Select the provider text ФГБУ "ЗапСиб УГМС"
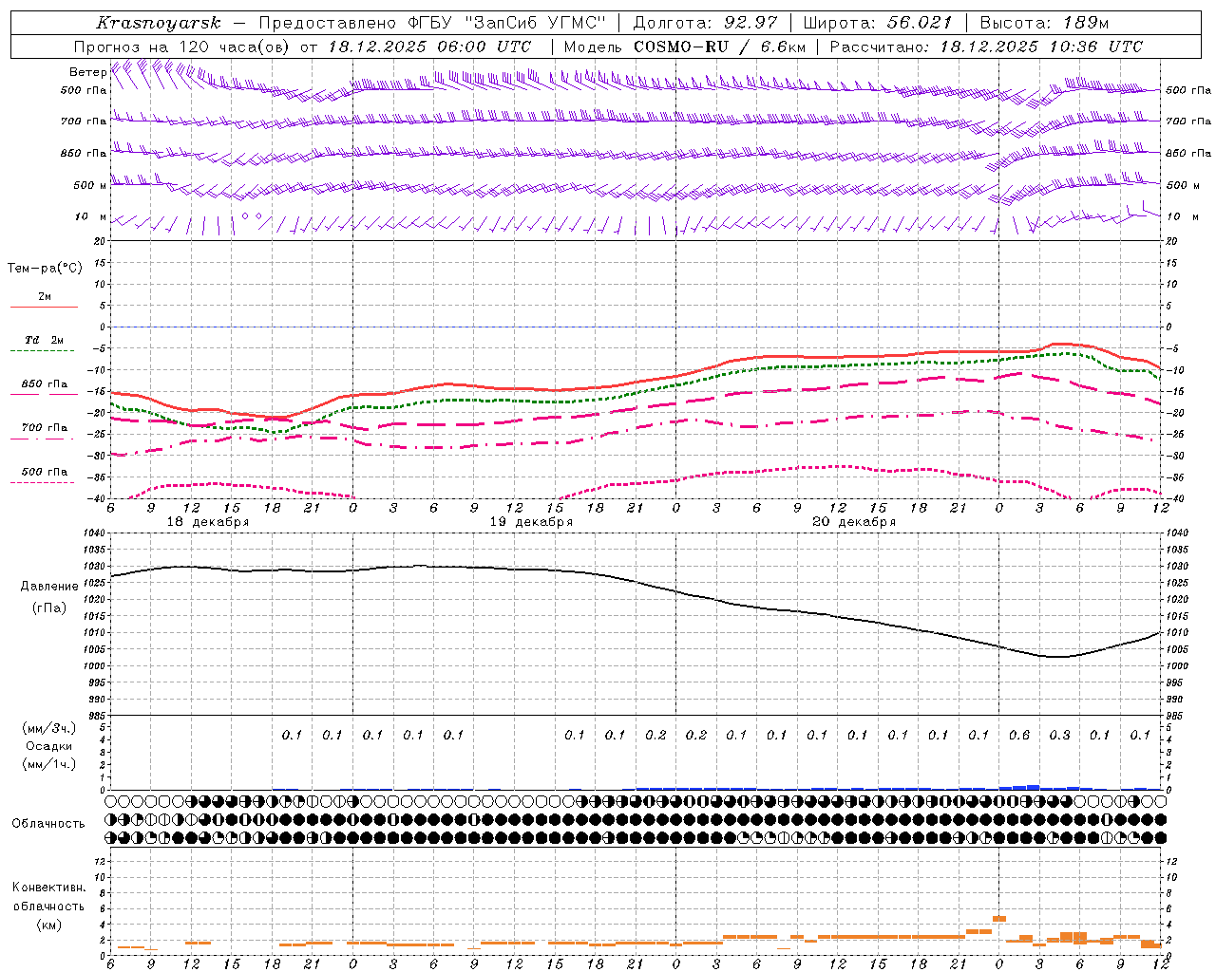The height and width of the screenshot is (972, 1216). coord(506,23)
